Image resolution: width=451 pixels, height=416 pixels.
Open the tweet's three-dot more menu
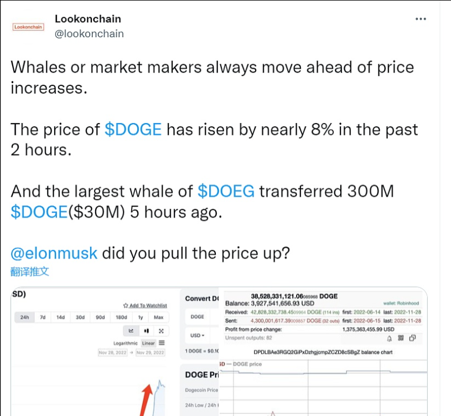click(421, 19)
